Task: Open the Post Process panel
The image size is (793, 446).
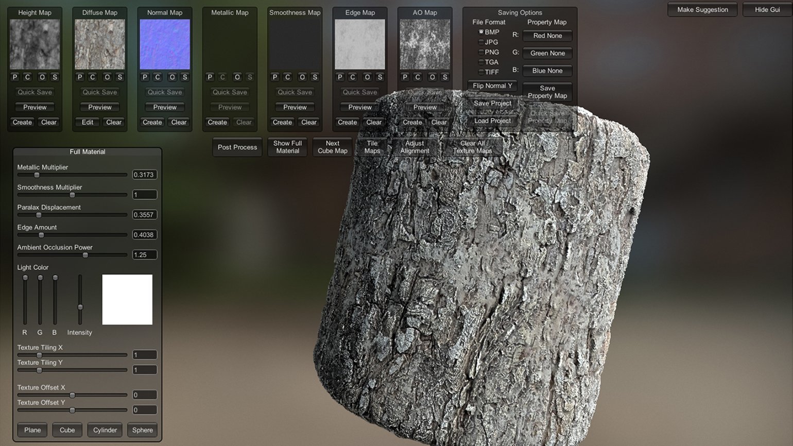Action: (237, 147)
